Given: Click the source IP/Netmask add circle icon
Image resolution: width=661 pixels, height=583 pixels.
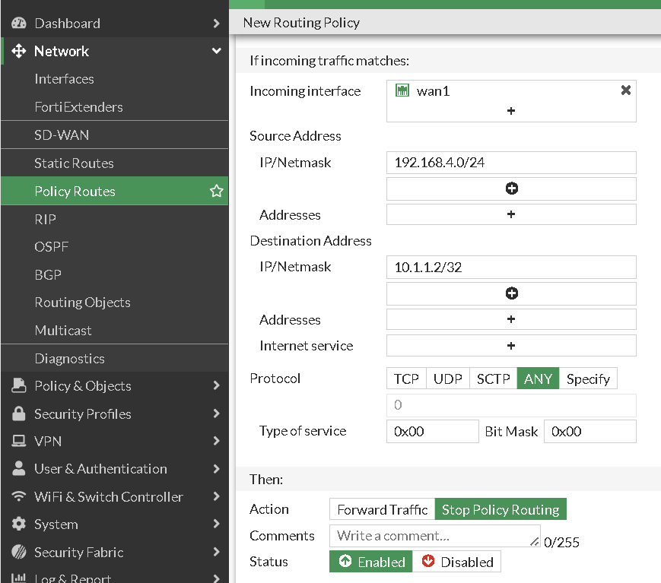Looking at the screenshot, I should 511,189.
